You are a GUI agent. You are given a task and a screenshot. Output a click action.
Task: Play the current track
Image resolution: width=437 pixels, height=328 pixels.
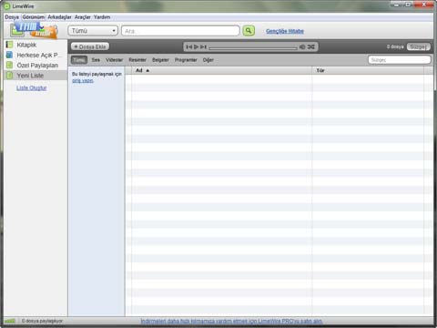point(197,47)
